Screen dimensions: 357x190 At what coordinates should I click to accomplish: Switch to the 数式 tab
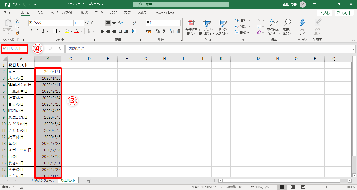pyautogui.click(x=84, y=13)
